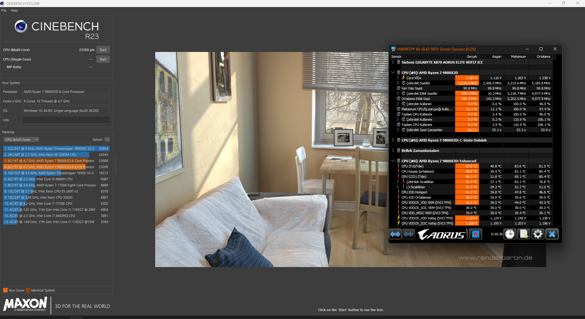Click the Asgari column header in HWiNFO
This screenshot has height=319, width=585.
(x=492, y=57)
